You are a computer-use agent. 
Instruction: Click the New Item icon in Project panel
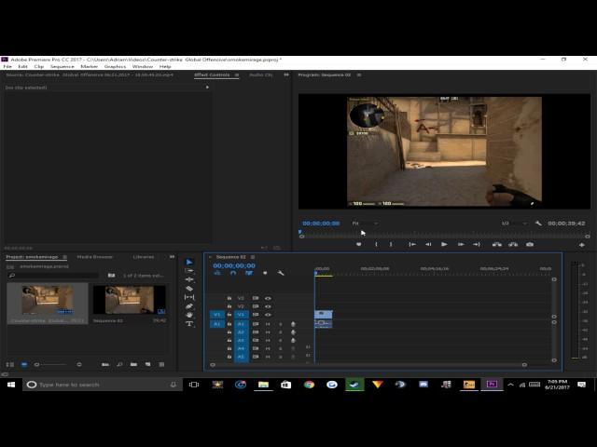click(147, 364)
